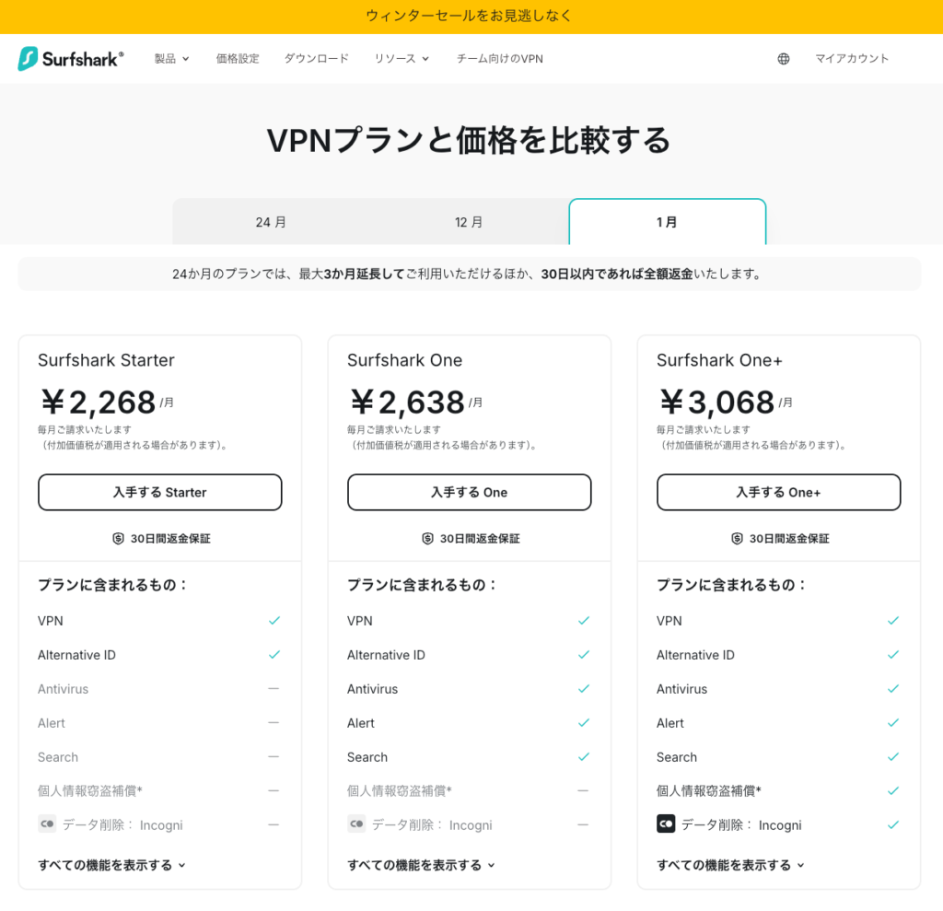Switch to the 24月 billing tab
Image resolution: width=943 pixels, height=911 pixels.
click(272, 221)
